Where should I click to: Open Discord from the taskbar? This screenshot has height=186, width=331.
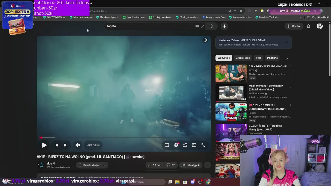tap(192, 182)
